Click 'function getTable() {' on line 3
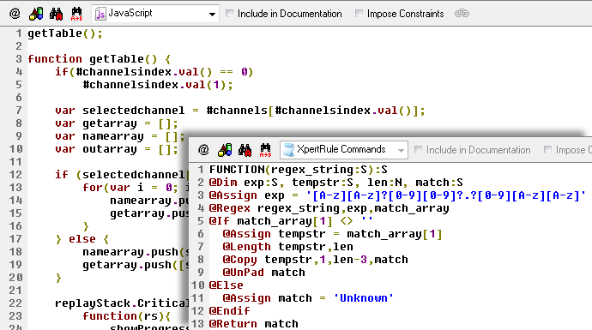This screenshot has height=330, width=592. [100, 59]
